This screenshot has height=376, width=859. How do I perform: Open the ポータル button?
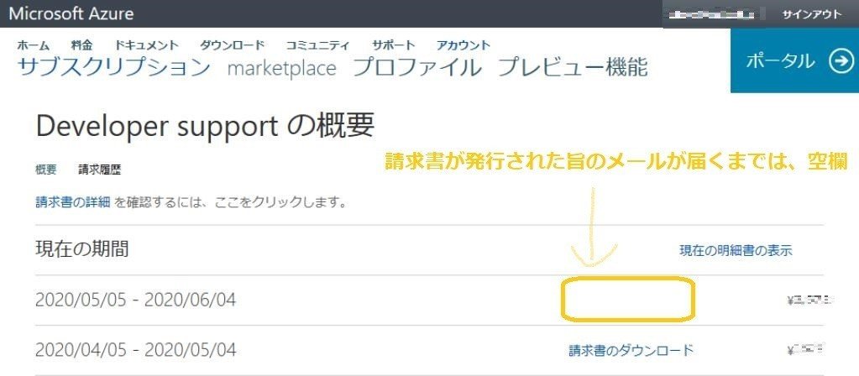point(795,60)
